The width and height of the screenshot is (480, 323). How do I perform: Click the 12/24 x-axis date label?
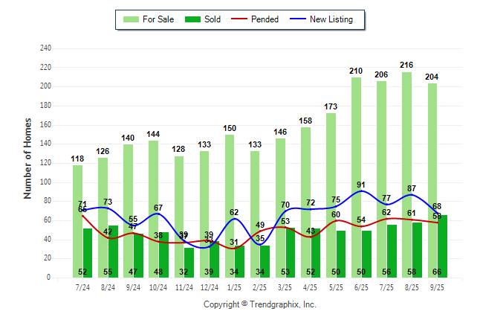[x=209, y=287]
